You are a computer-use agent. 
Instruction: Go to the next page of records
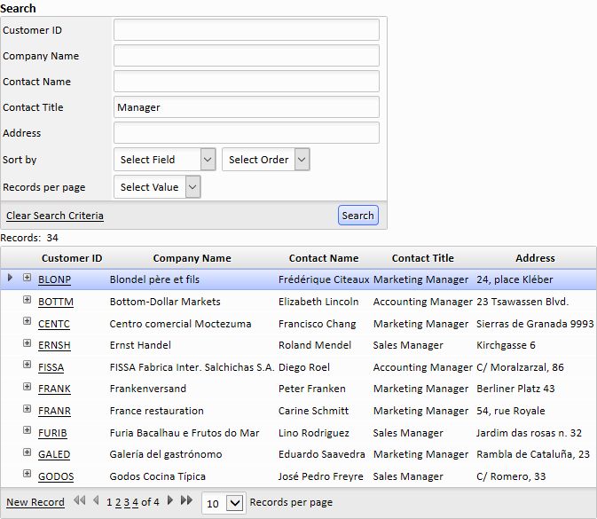(170, 500)
